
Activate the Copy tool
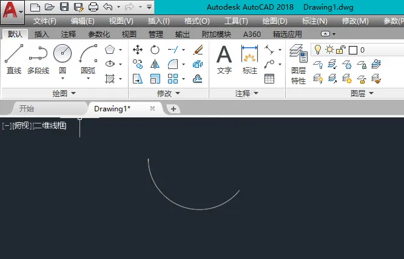pos(138,64)
